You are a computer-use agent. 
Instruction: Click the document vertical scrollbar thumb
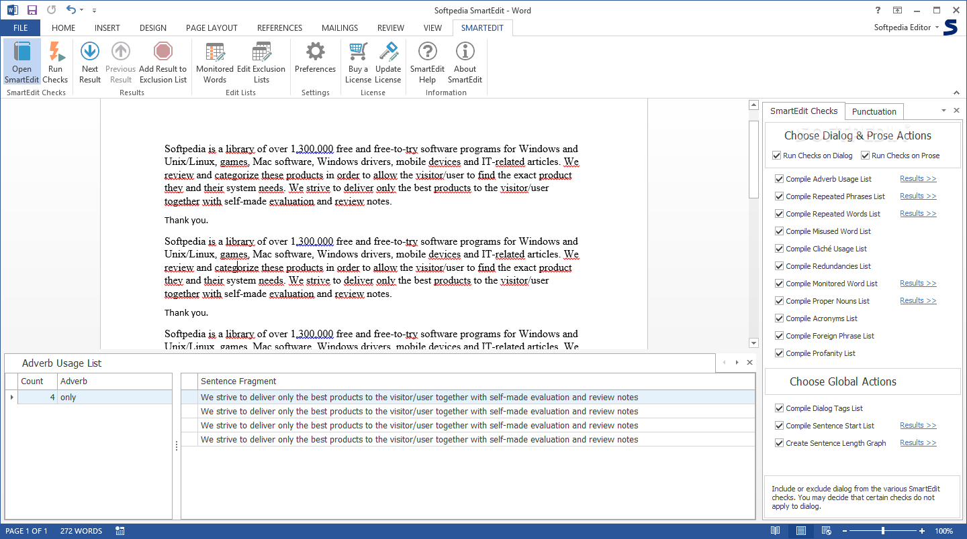[x=753, y=160]
